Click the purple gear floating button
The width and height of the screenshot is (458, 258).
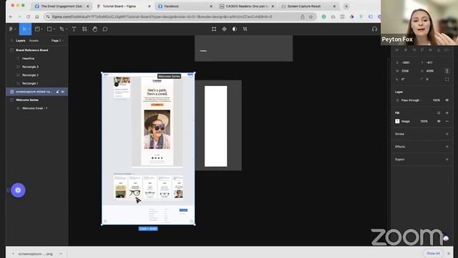[x=18, y=190]
